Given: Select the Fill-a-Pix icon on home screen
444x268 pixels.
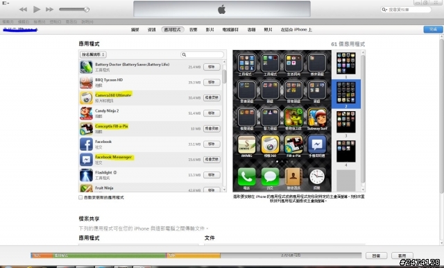Looking at the screenshot, I should 293,144.
